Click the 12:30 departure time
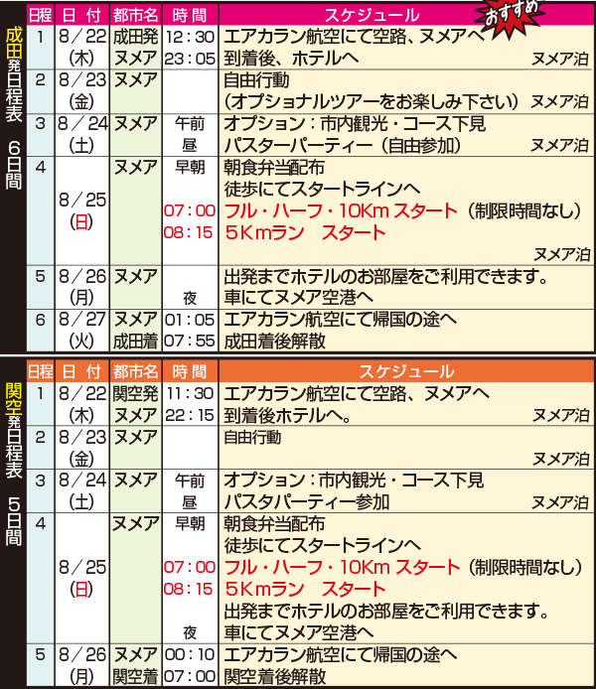Viewport: 596px width, 689px height. tap(191, 37)
